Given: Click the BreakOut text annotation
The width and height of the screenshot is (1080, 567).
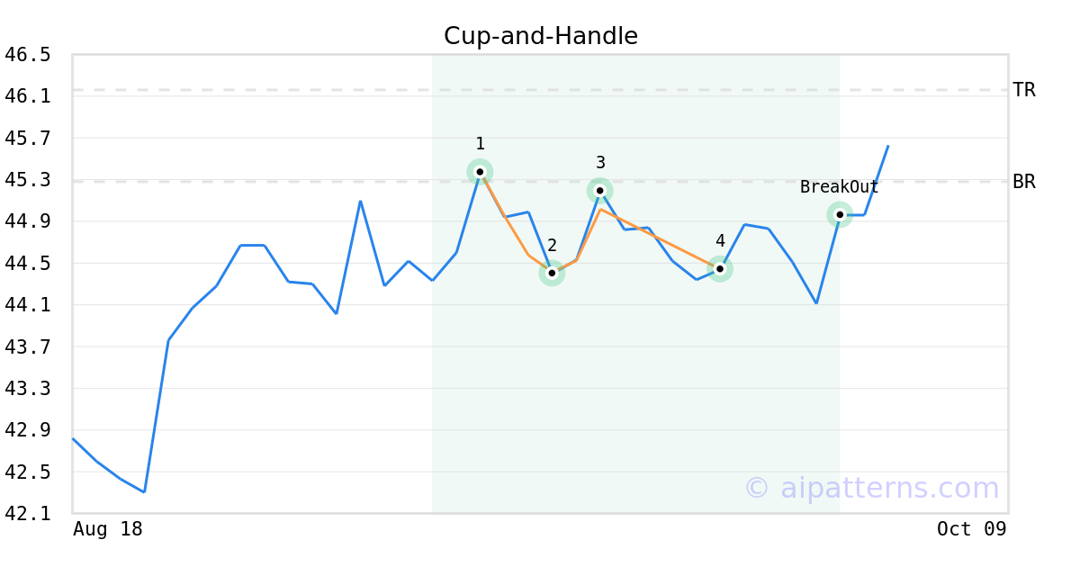Looking at the screenshot, I should click(839, 187).
